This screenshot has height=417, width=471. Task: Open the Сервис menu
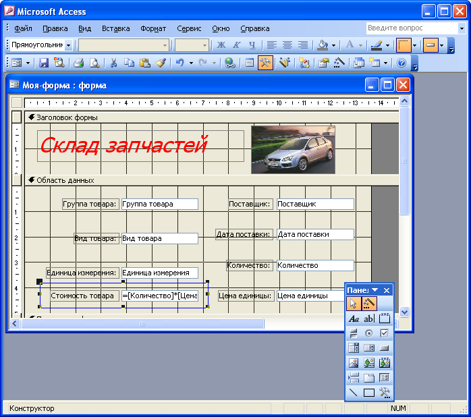tap(189, 28)
